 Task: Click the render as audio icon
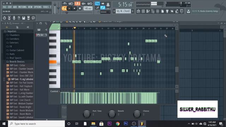click(28, 18)
